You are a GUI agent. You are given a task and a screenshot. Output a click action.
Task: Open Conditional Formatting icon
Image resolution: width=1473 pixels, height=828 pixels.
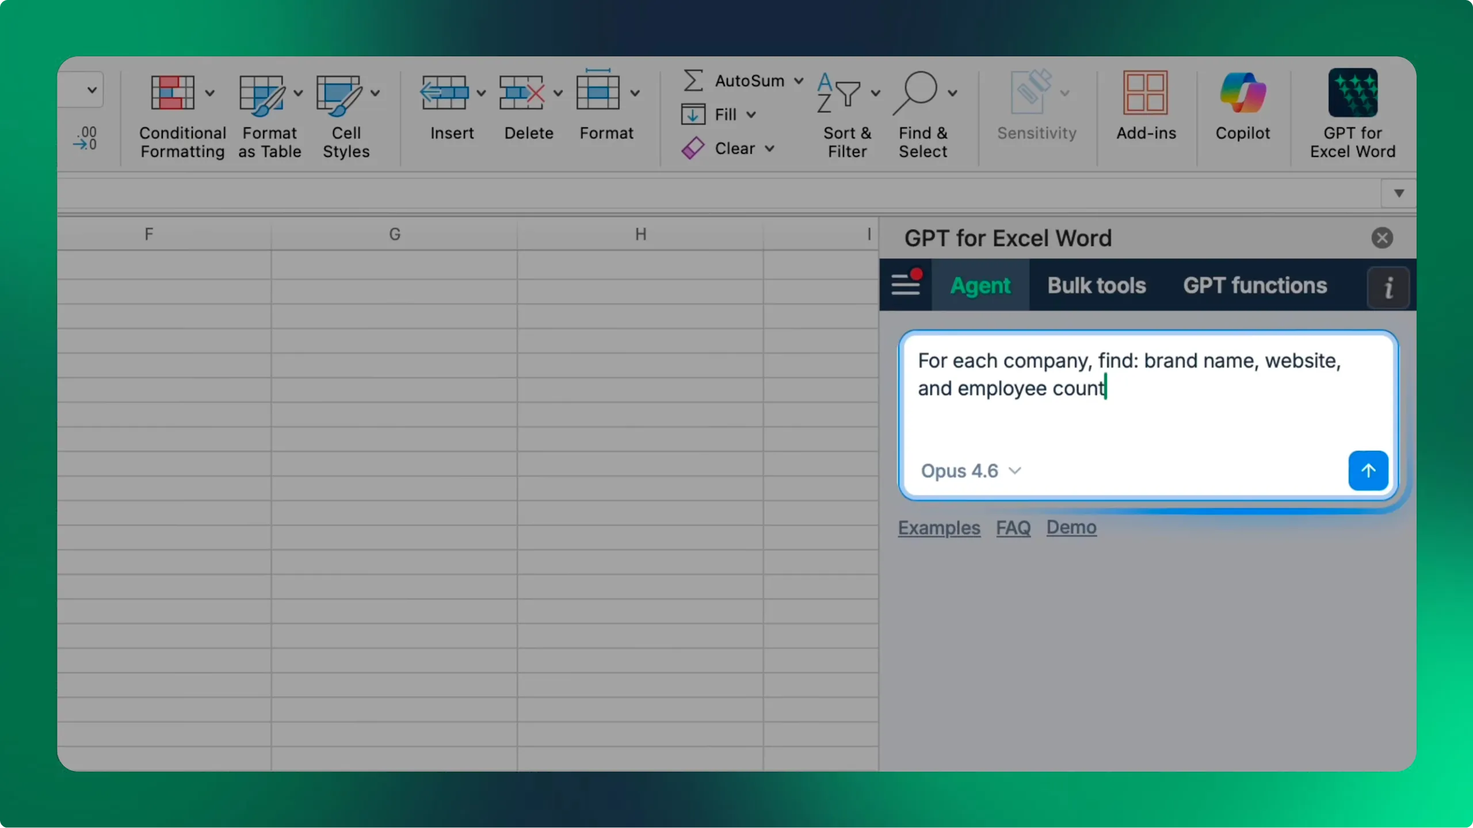[x=173, y=93]
